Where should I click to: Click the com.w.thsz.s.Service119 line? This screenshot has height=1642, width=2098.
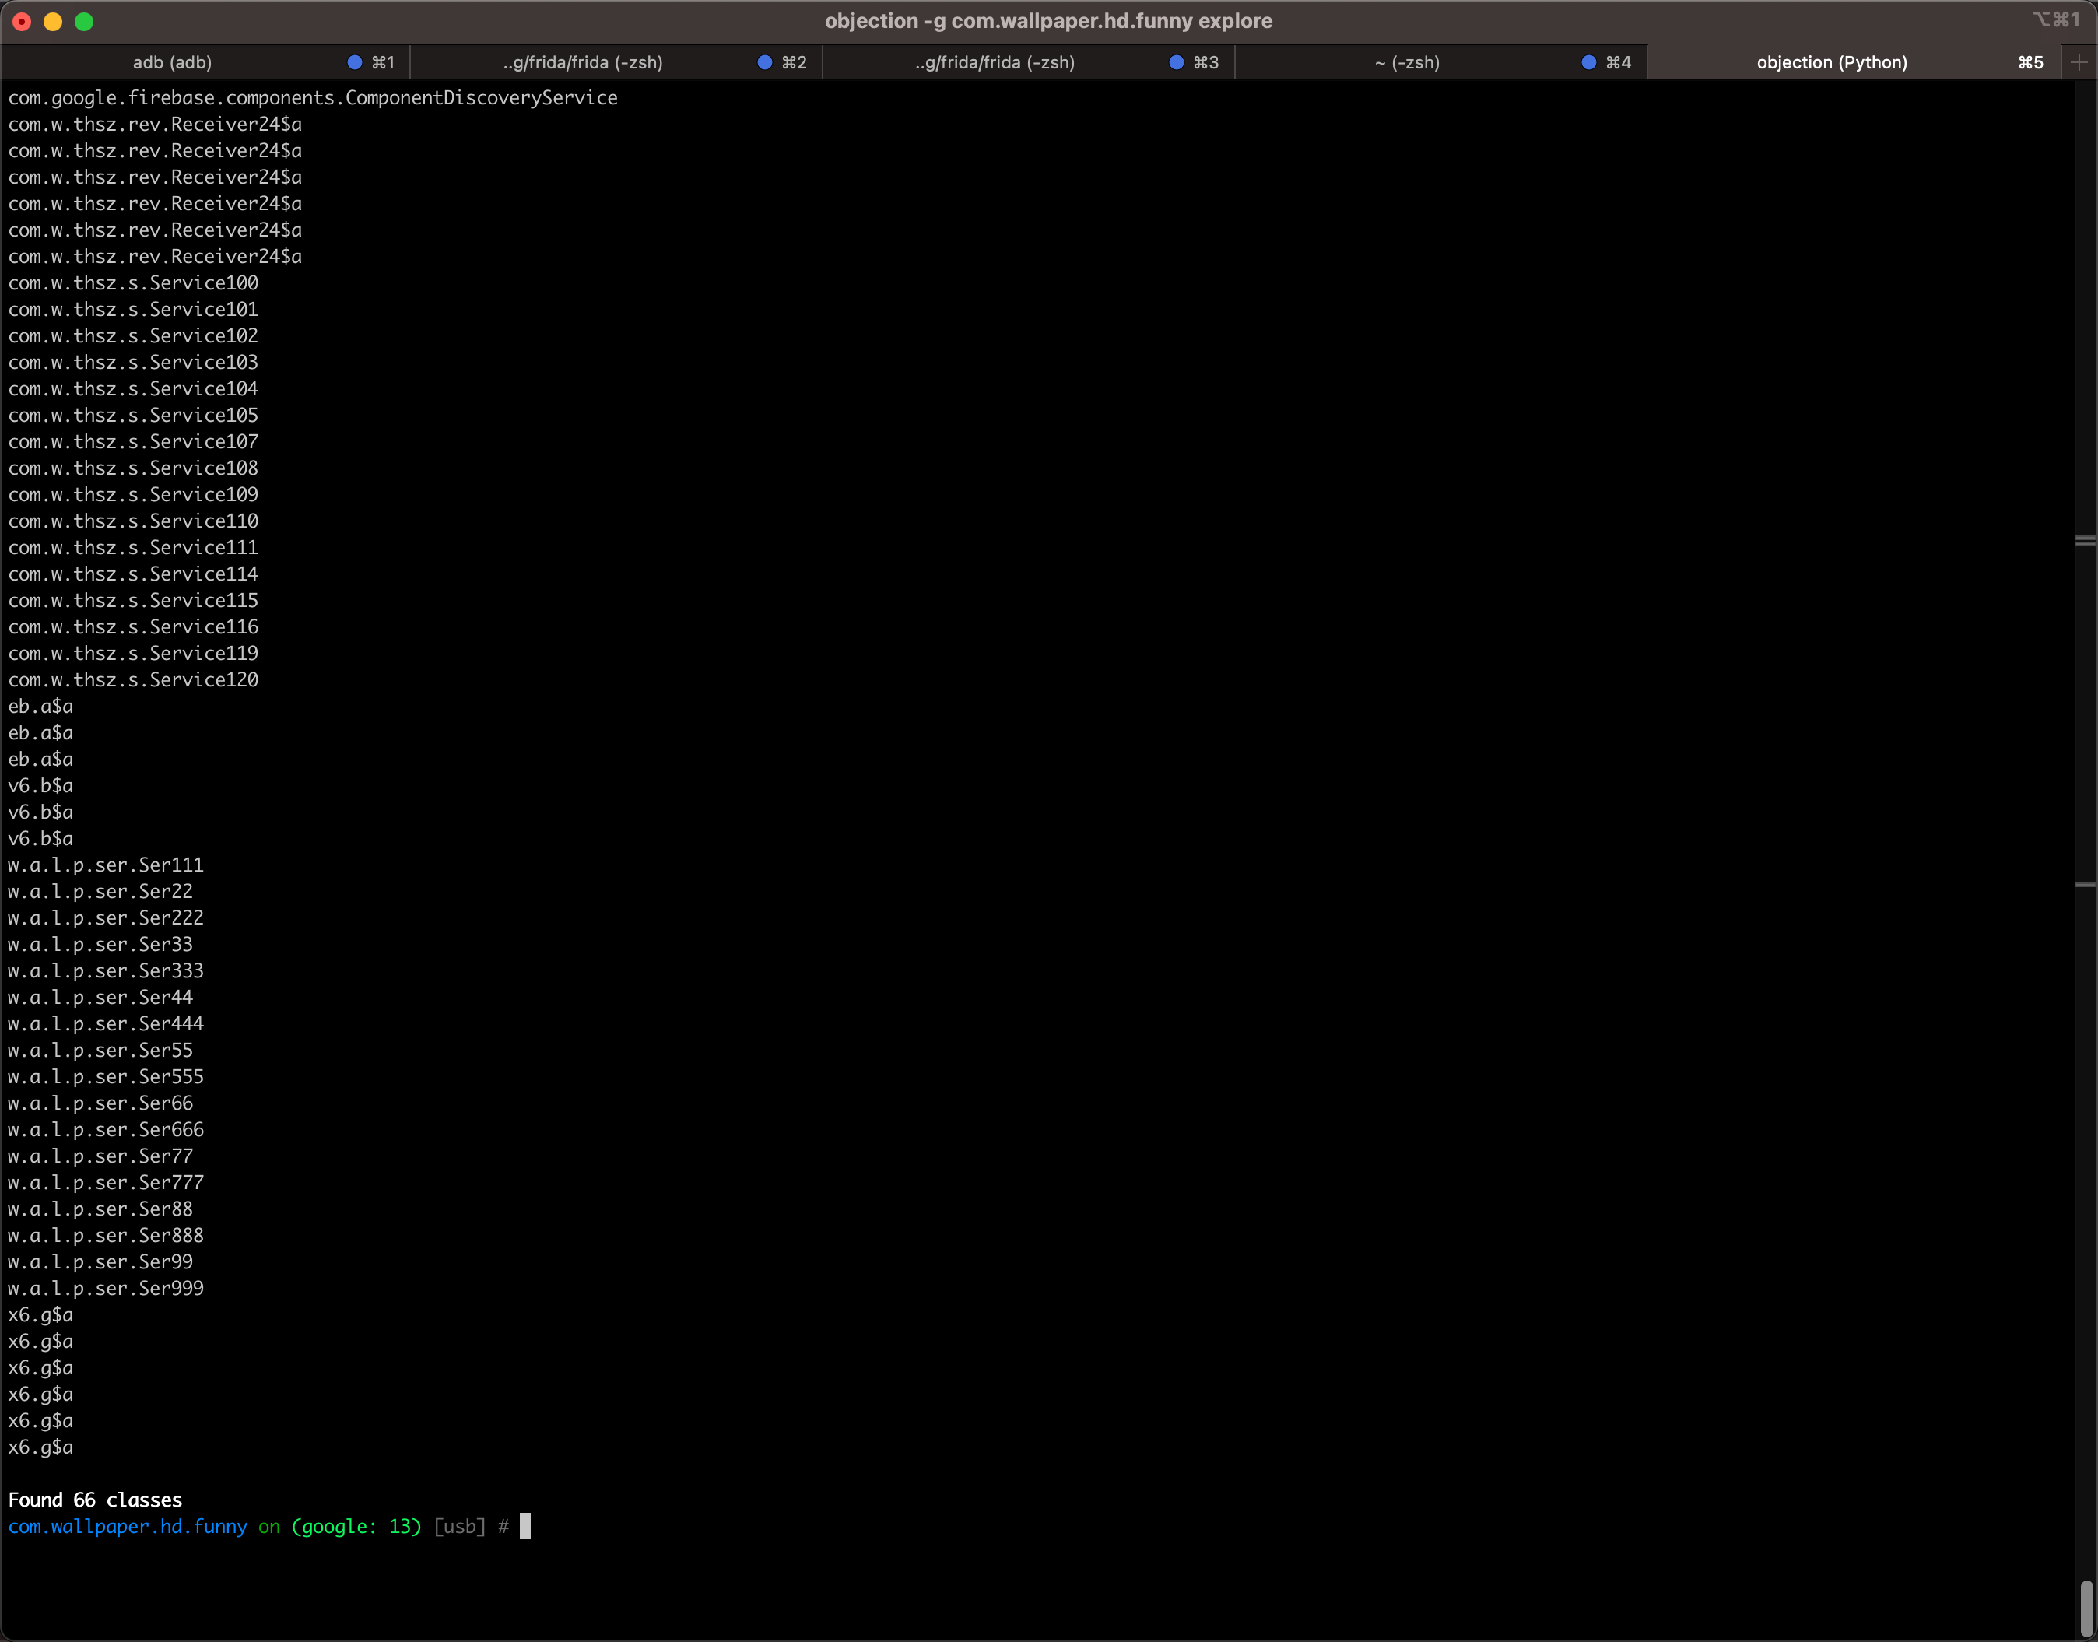[134, 653]
